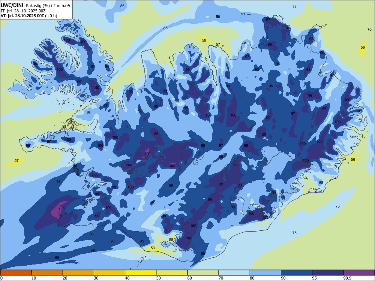Click the legend tick label '30'
This screenshot has height=281, width=375.
[96, 278]
